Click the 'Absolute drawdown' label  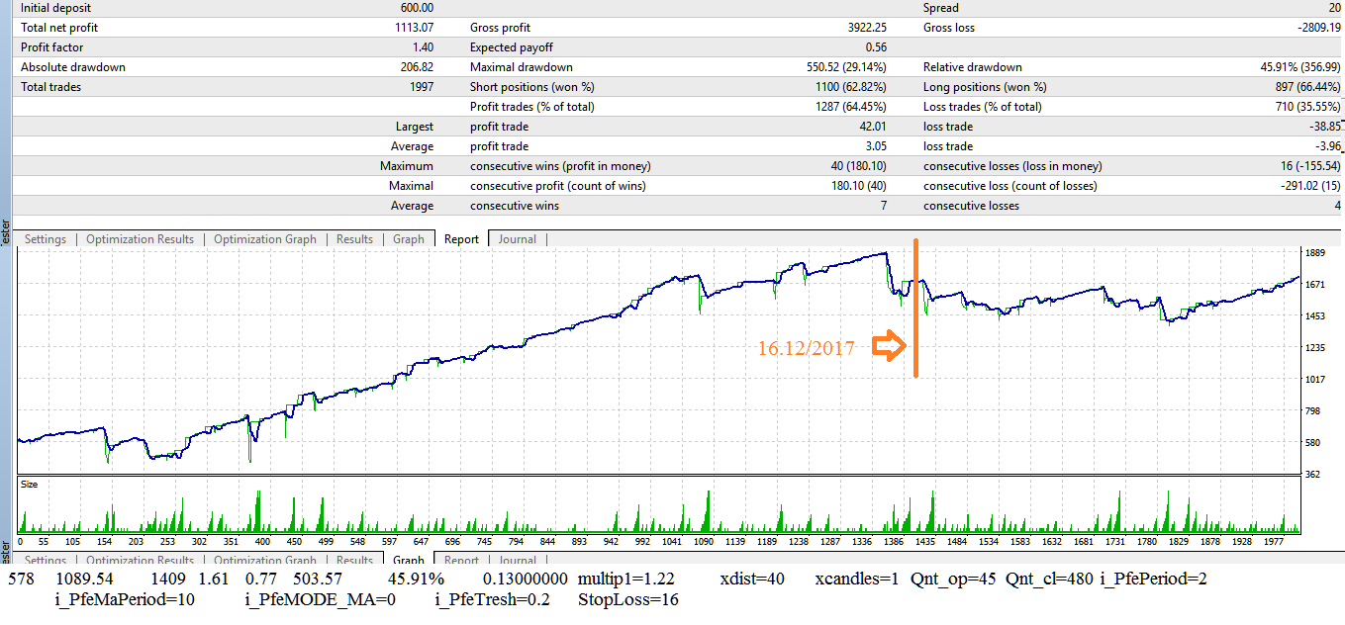coord(73,67)
